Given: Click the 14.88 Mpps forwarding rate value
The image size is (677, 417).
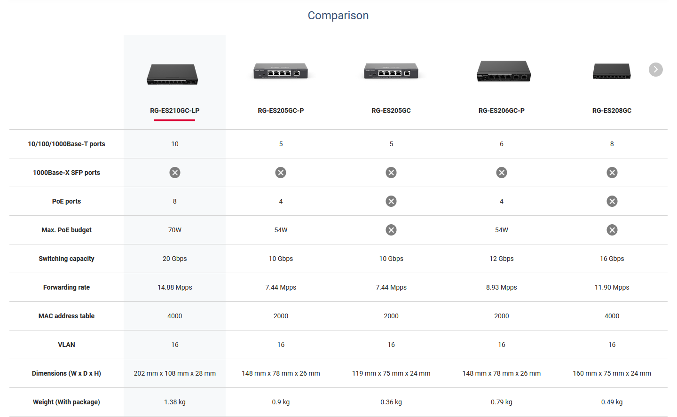Looking at the screenshot, I should coord(175,287).
